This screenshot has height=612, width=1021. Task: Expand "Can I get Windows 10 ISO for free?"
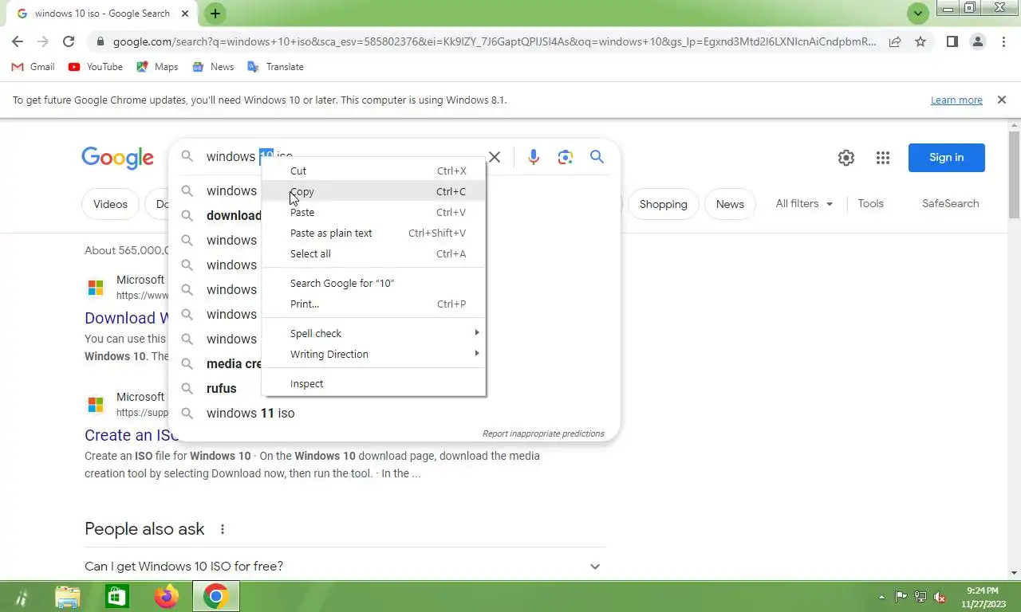[x=345, y=567]
